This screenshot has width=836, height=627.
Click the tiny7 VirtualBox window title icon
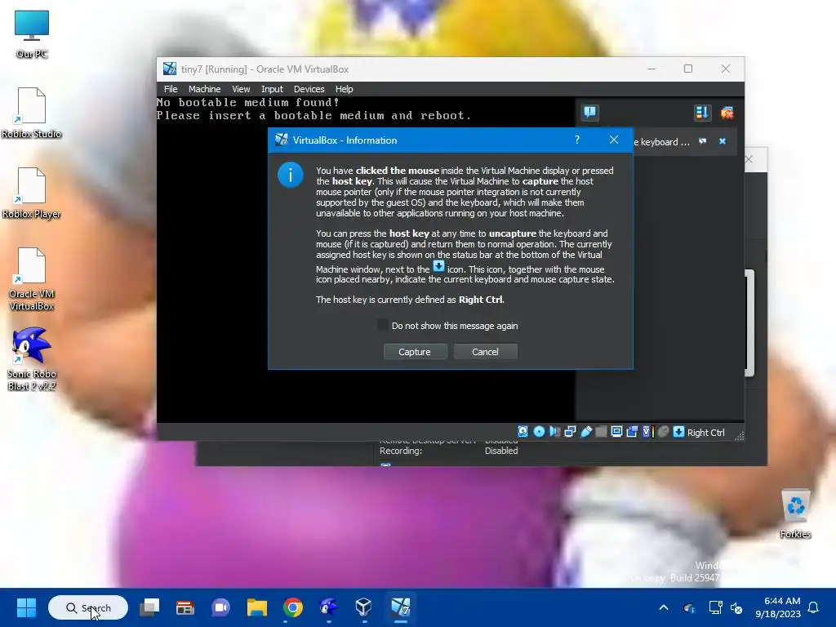coord(170,69)
